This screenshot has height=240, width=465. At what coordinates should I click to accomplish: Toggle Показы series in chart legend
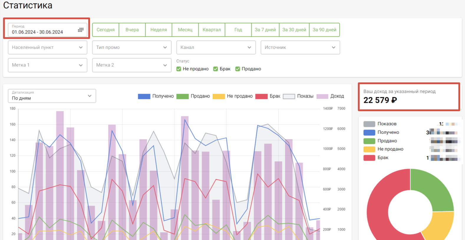pyautogui.click(x=298, y=96)
